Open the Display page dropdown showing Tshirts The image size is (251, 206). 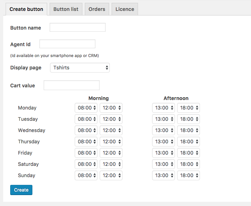(x=80, y=68)
